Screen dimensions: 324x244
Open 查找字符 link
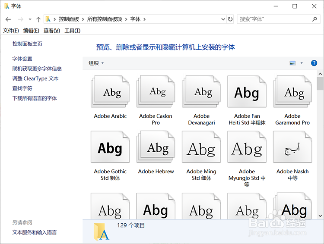[x=22, y=88]
